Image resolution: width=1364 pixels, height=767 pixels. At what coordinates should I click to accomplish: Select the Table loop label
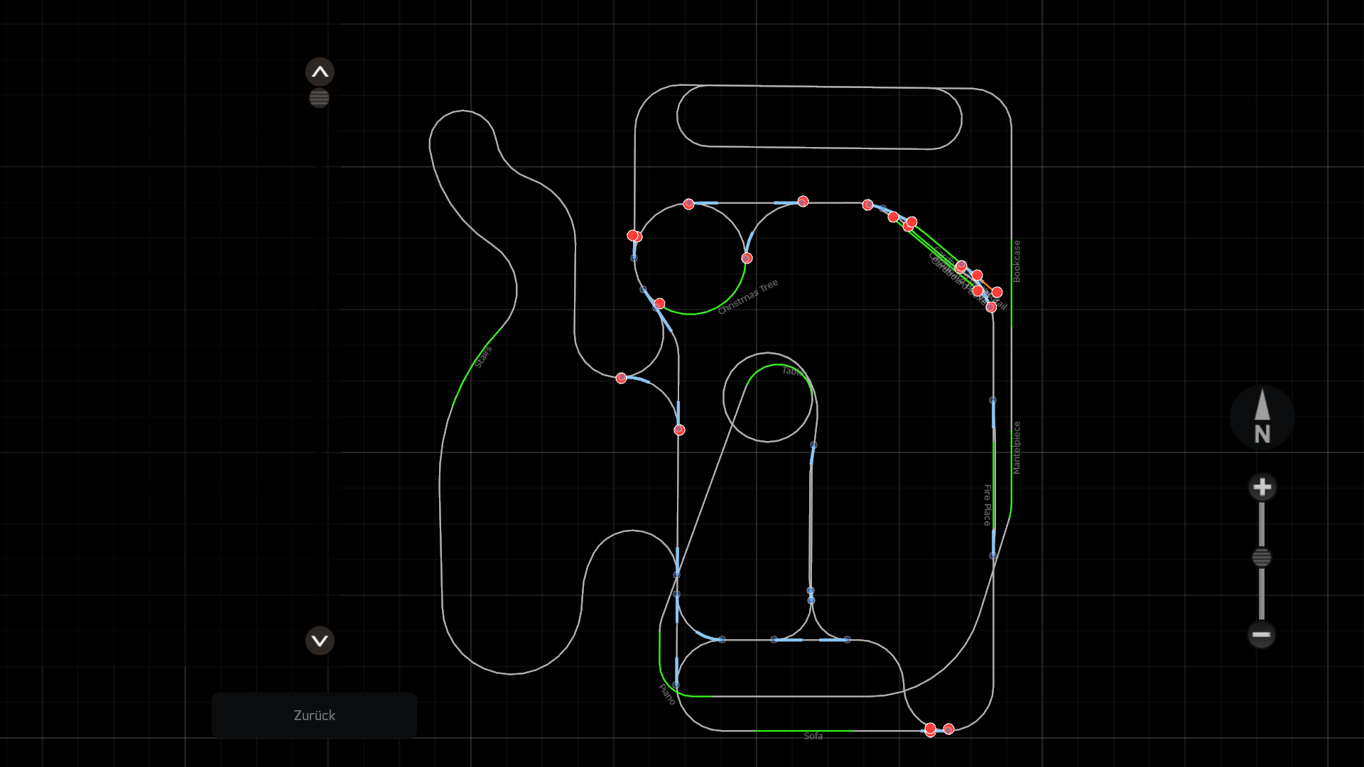coord(793,371)
